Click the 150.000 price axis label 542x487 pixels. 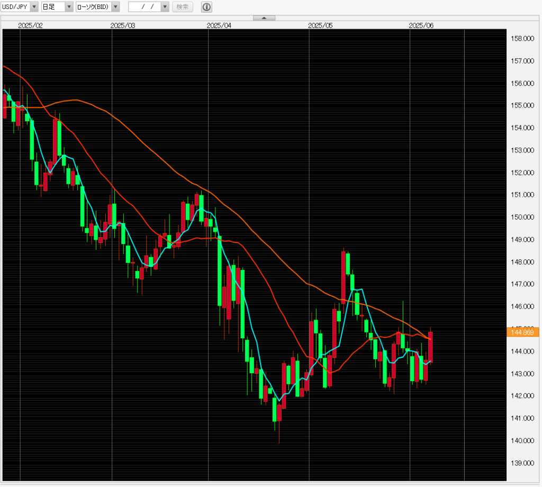click(521, 217)
